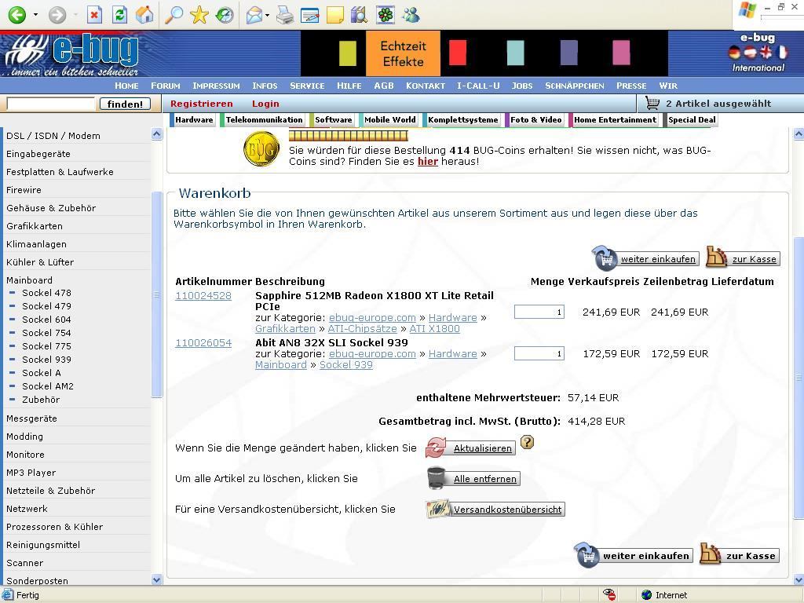Click the Alle entfernen button label
The image size is (804, 603).
click(485, 479)
